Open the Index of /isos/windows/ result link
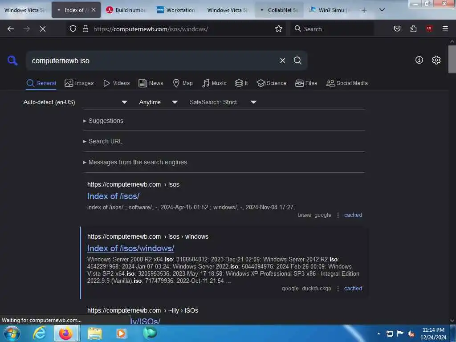 point(130,248)
